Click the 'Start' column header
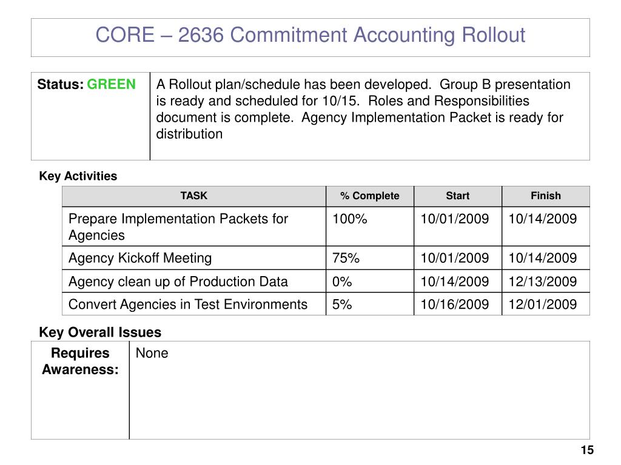The height and width of the screenshot is (465, 621). (x=458, y=196)
